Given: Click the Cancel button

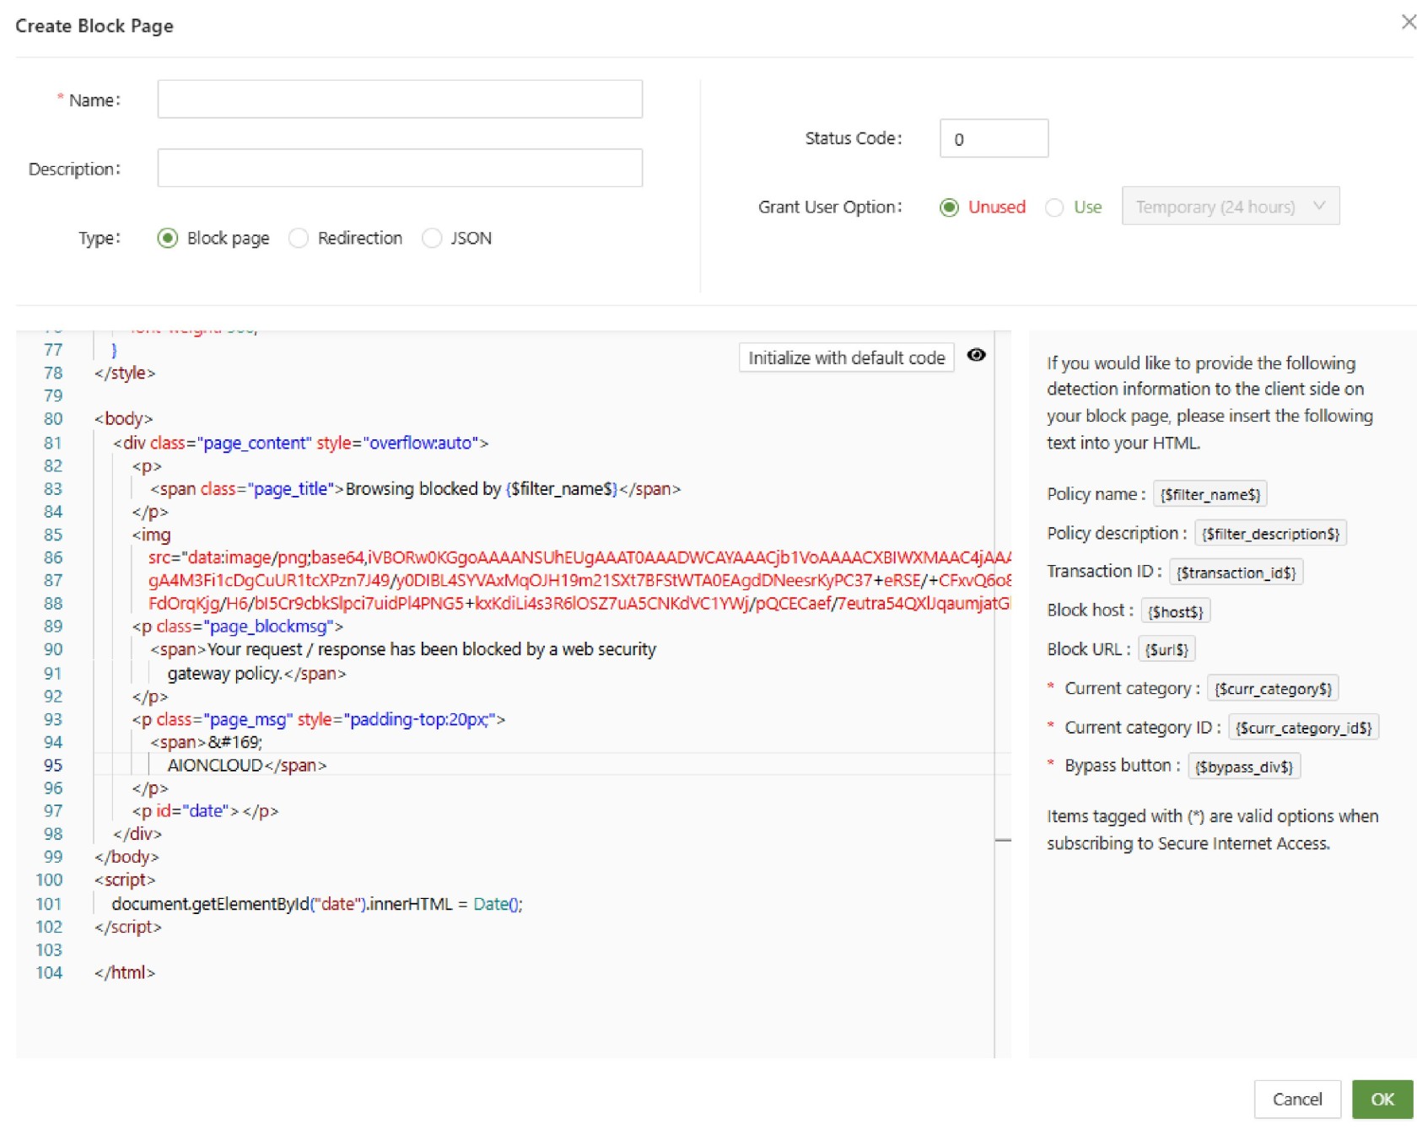Looking at the screenshot, I should [1296, 1099].
